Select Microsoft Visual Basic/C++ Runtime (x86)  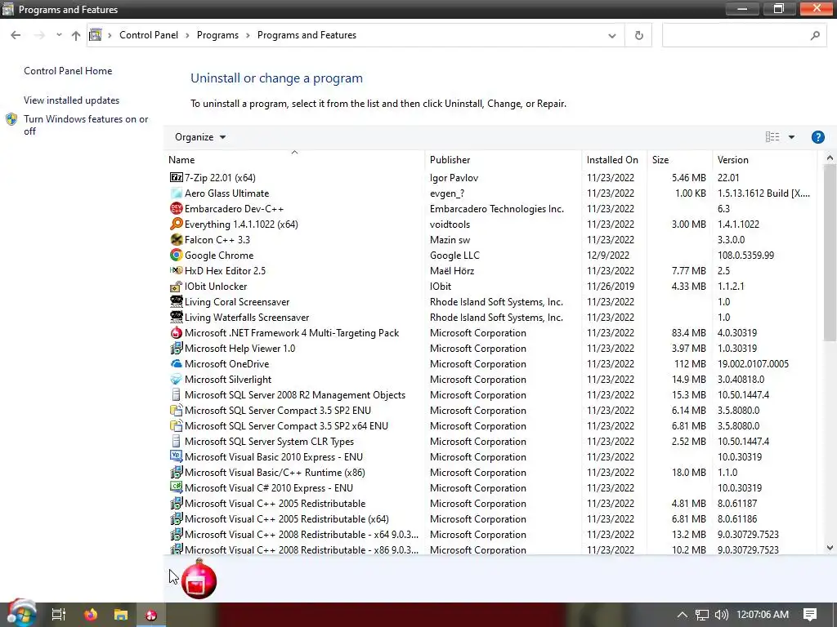pos(490,472)
